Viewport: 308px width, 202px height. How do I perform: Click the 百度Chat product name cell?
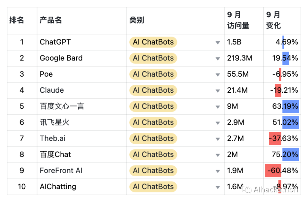coord(56,155)
